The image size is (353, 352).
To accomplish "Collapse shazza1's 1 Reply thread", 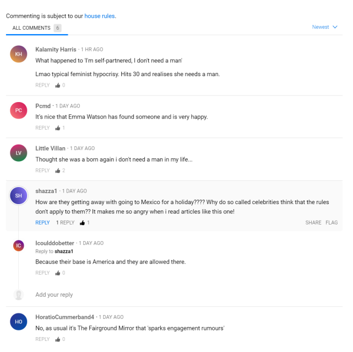I will 65,223.
